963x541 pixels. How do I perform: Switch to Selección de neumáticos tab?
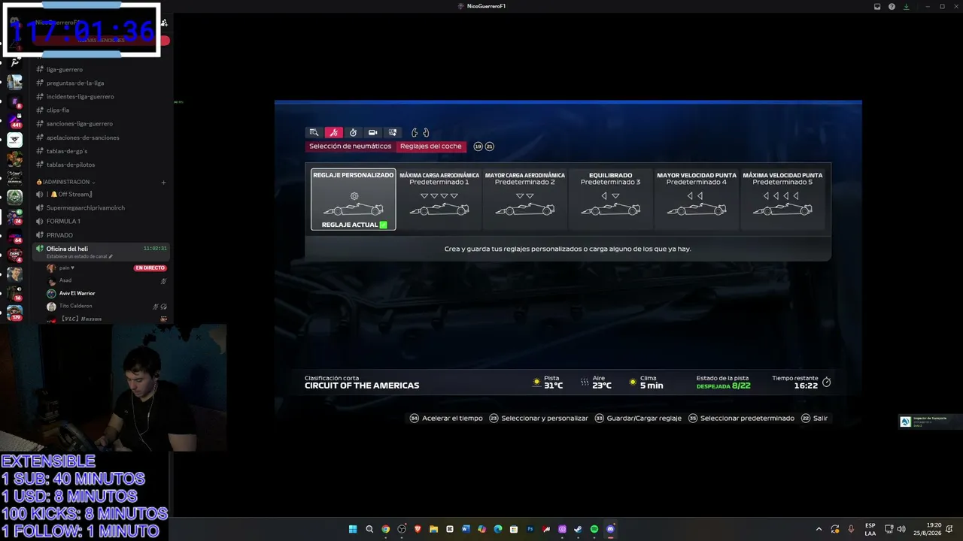click(351, 147)
